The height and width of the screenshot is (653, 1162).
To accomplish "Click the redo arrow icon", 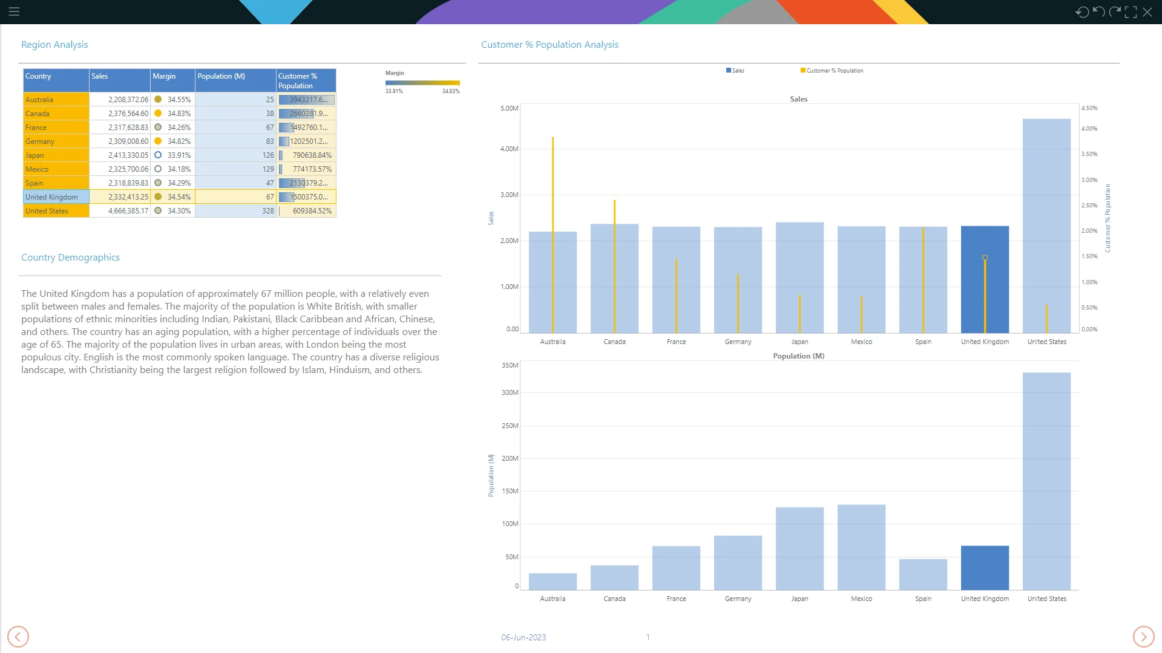I will pyautogui.click(x=1115, y=12).
